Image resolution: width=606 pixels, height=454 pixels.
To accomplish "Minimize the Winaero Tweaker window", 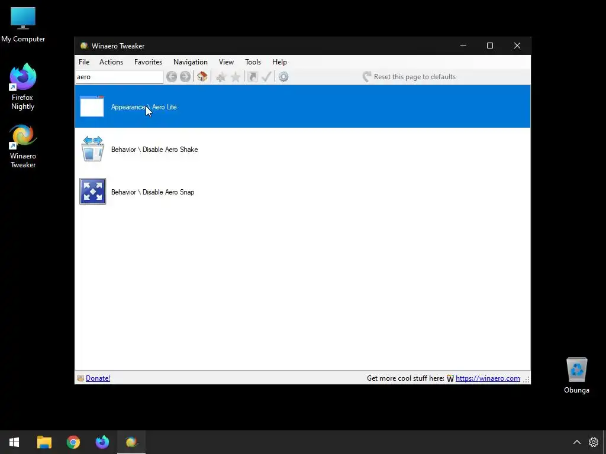I will (x=463, y=46).
